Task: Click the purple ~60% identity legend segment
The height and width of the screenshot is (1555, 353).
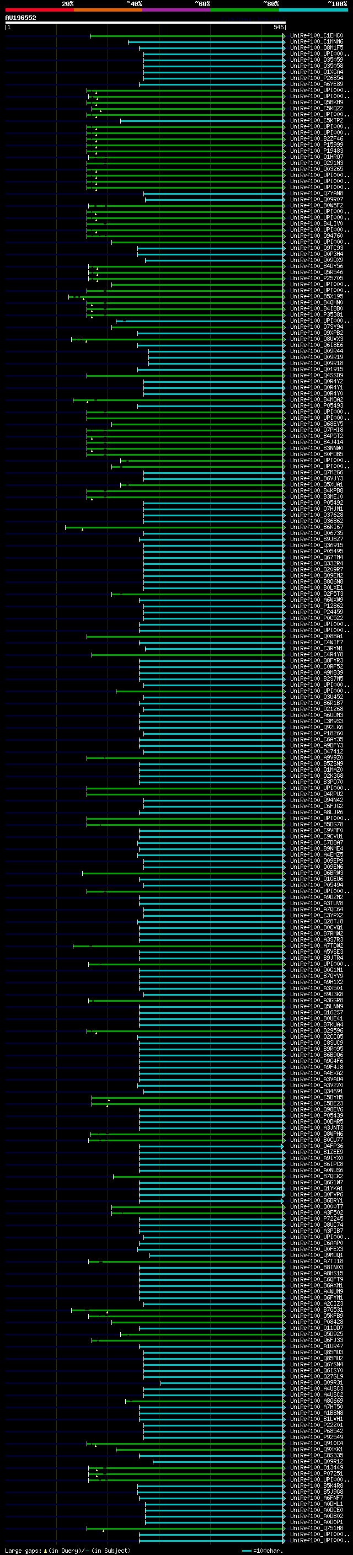Action: point(176,10)
